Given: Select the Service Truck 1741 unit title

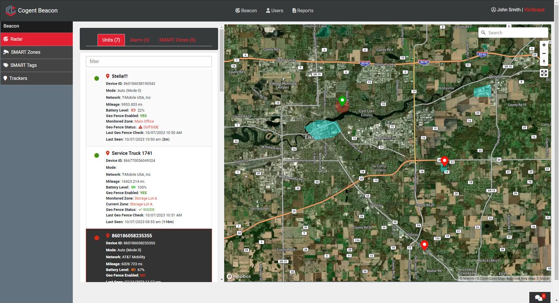Looking at the screenshot, I should (132, 153).
